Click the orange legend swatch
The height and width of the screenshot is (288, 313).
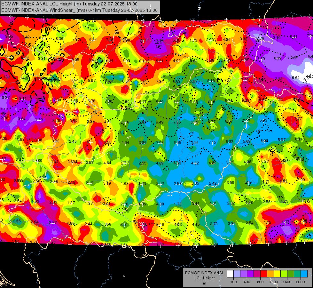[270, 274]
